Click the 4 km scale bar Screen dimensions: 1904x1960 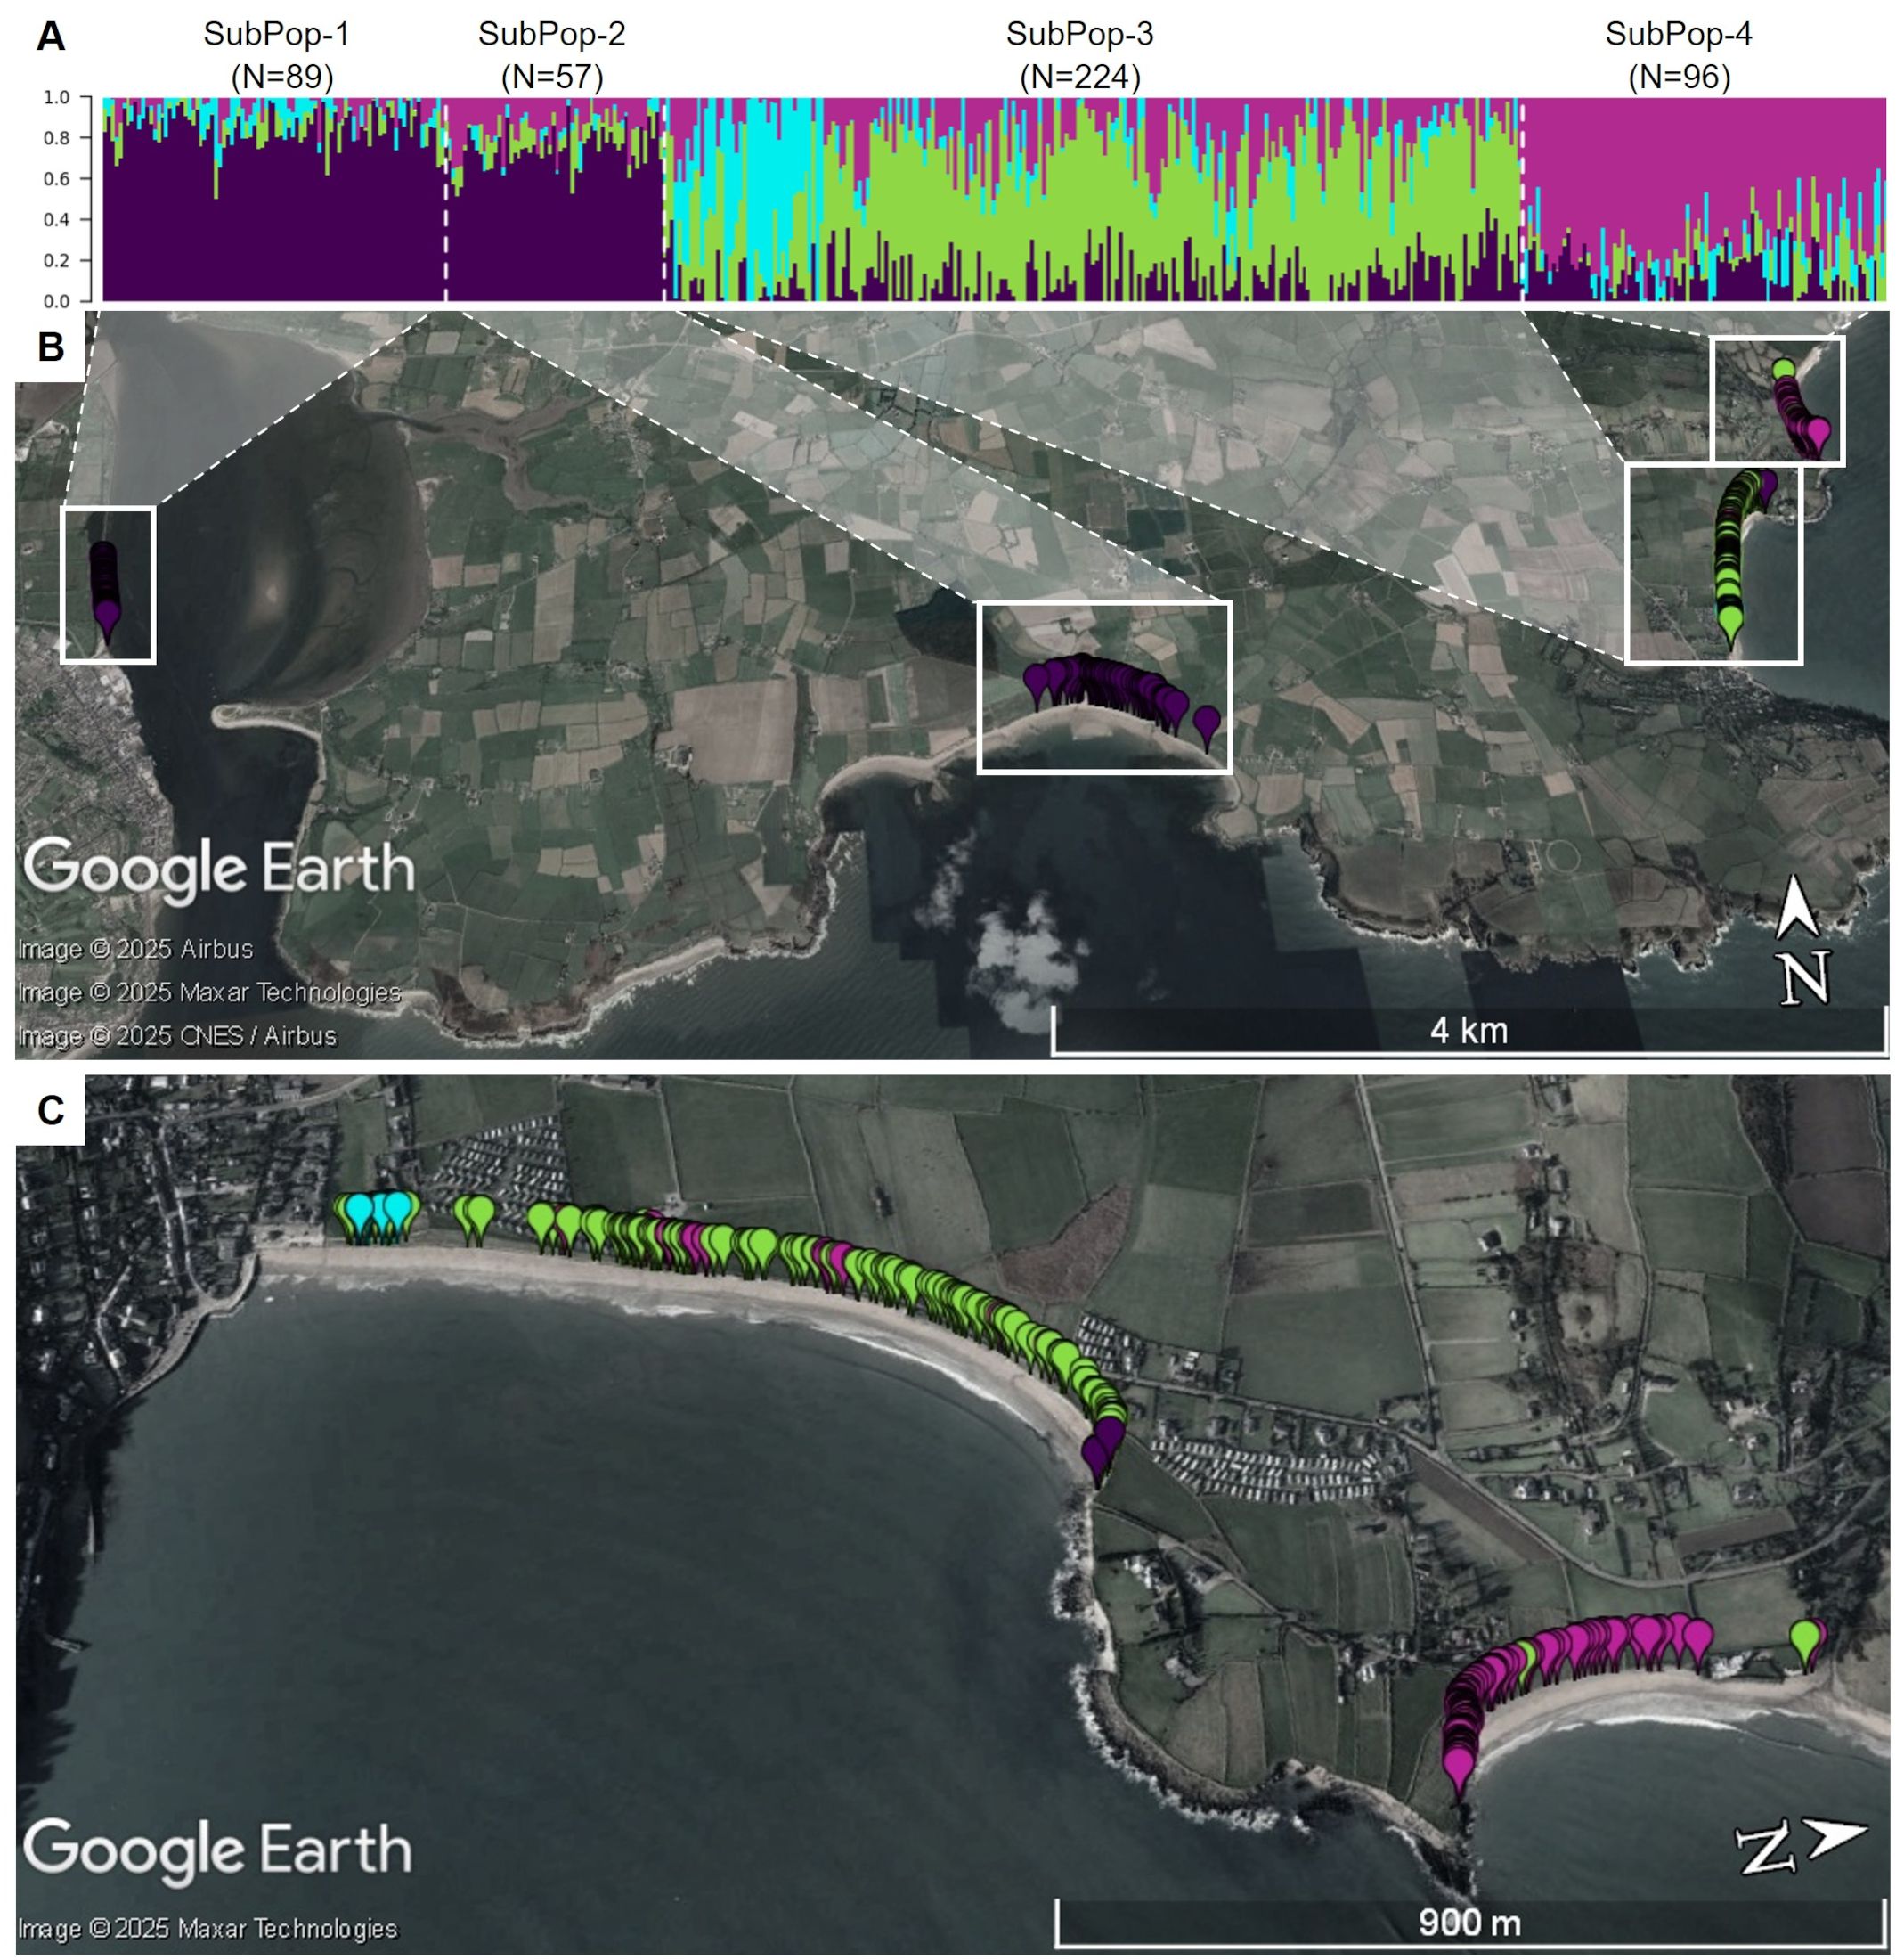pyautogui.click(x=1468, y=1032)
